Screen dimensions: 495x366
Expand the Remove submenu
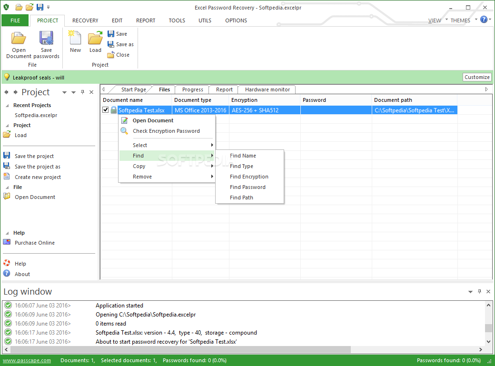tap(167, 177)
